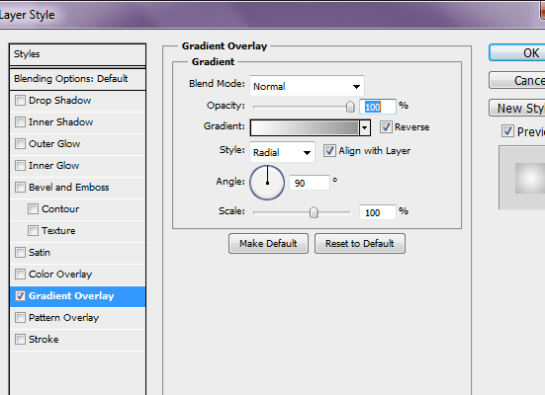Click the Opacity slider handle
The image size is (545, 395).
click(x=350, y=107)
